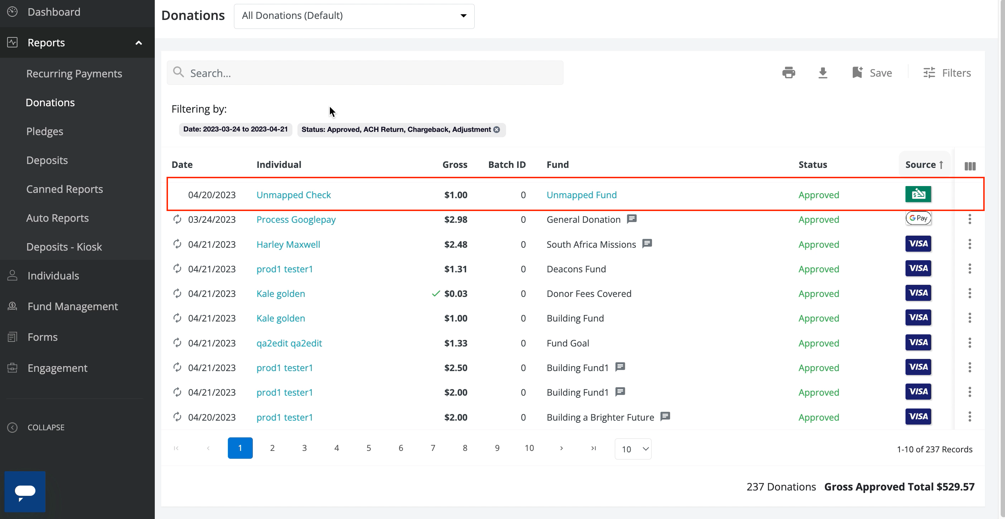Open rows-per-page dropdown showing 10

coord(633,449)
